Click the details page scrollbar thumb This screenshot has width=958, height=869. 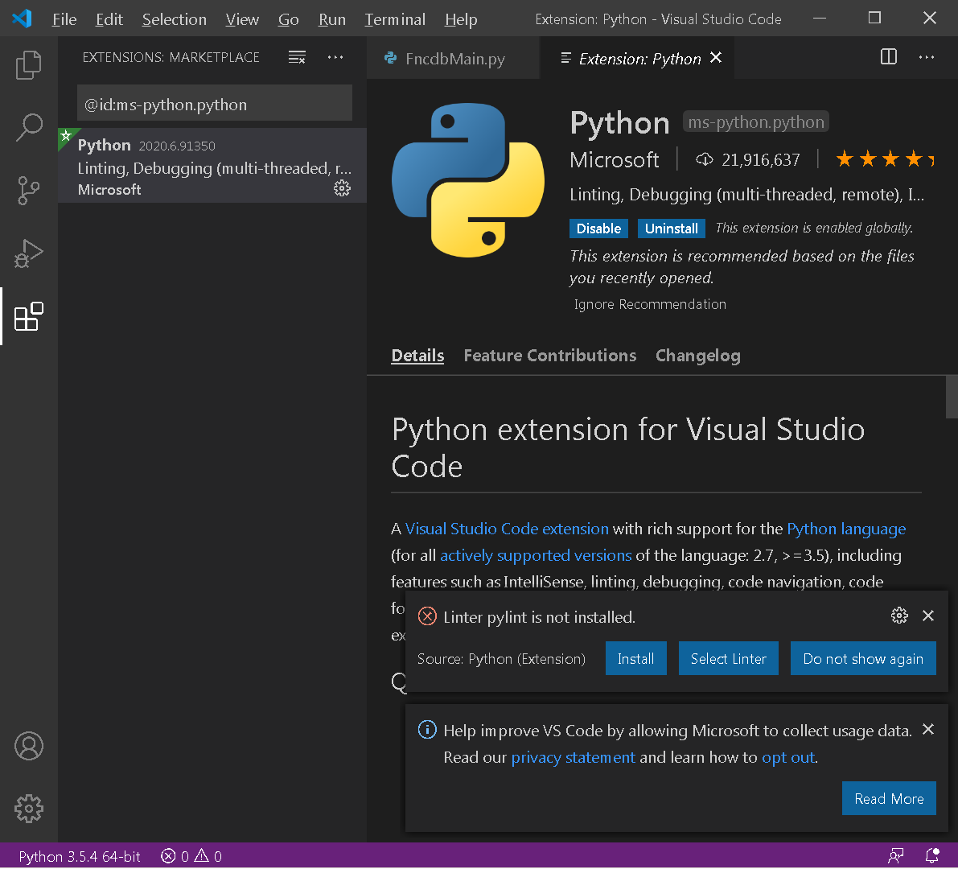click(952, 397)
